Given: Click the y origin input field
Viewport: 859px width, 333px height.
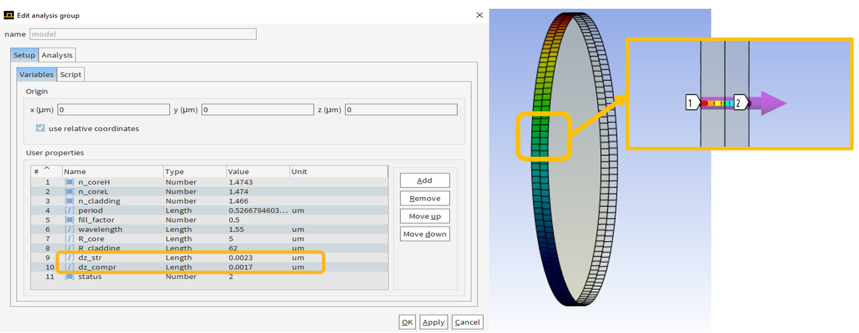Looking at the screenshot, I should point(258,110).
